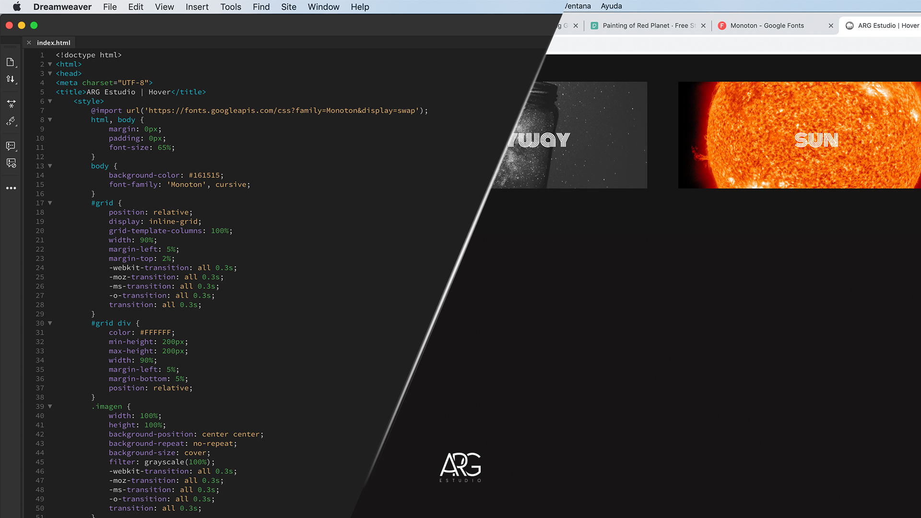
Task: Click the background-size: cover declaration
Action: tap(159, 453)
